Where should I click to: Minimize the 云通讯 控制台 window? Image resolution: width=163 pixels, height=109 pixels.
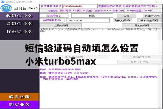point(135,2)
